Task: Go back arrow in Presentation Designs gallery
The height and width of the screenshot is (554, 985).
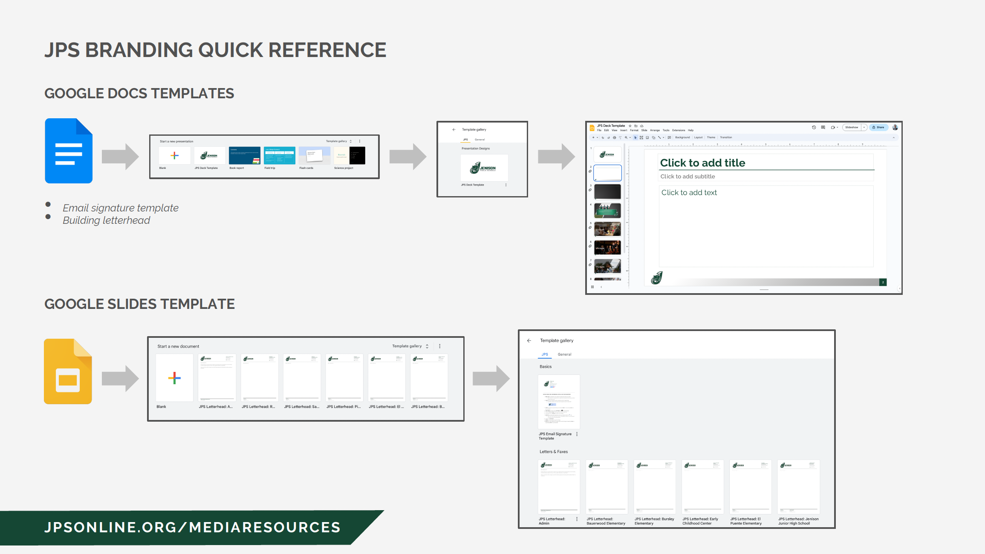Action: pyautogui.click(x=454, y=129)
